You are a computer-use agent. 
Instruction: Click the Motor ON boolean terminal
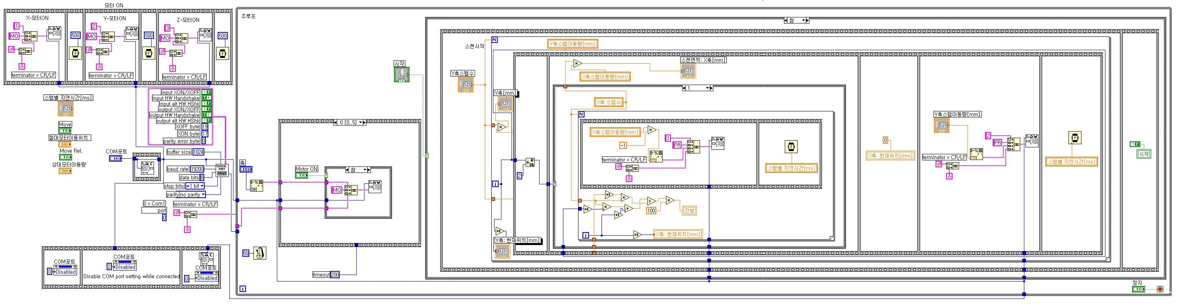point(302,175)
